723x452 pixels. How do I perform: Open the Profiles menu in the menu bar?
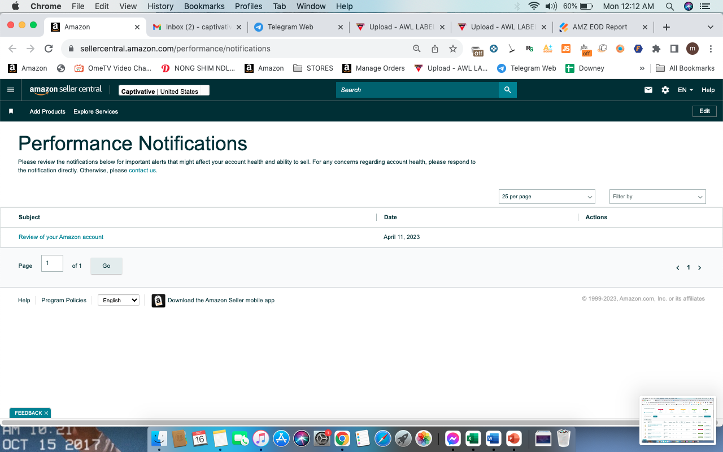tap(249, 6)
